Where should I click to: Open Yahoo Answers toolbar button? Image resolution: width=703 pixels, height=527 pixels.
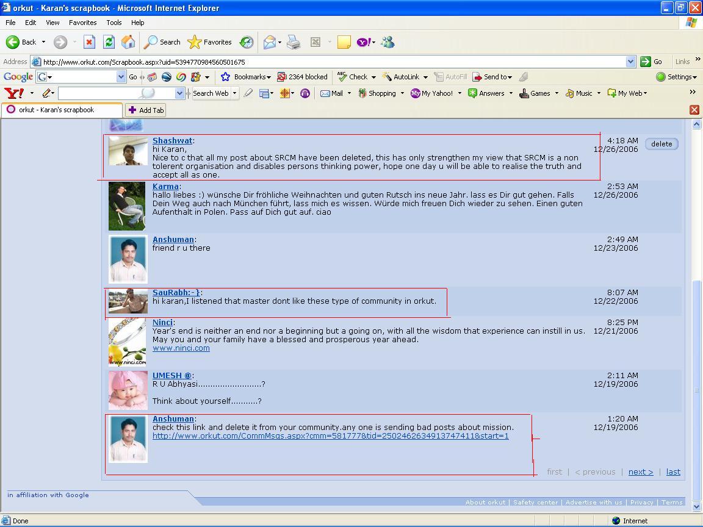coord(487,93)
